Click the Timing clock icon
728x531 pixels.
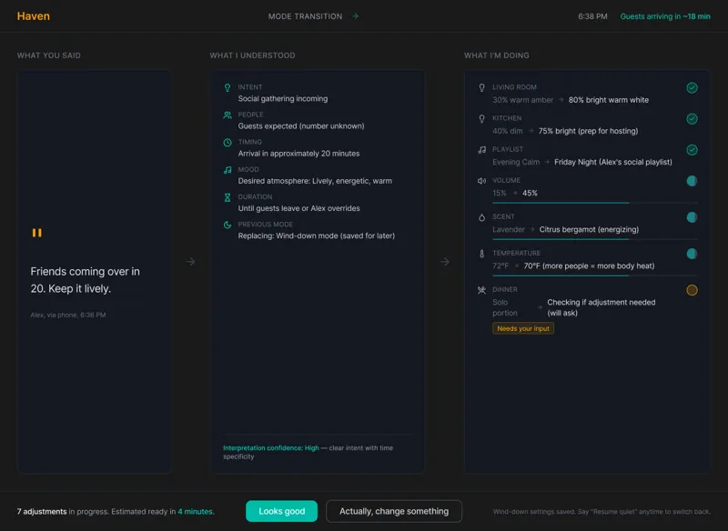click(227, 143)
